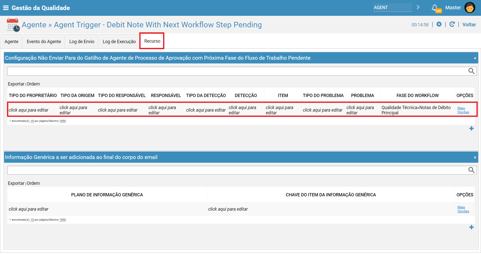This screenshot has width=481, height=254.
Task: Click the Informação Genérica search box
Action: pyautogui.click(x=237, y=170)
